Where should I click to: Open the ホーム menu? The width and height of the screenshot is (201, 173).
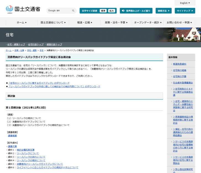coord(22,22)
